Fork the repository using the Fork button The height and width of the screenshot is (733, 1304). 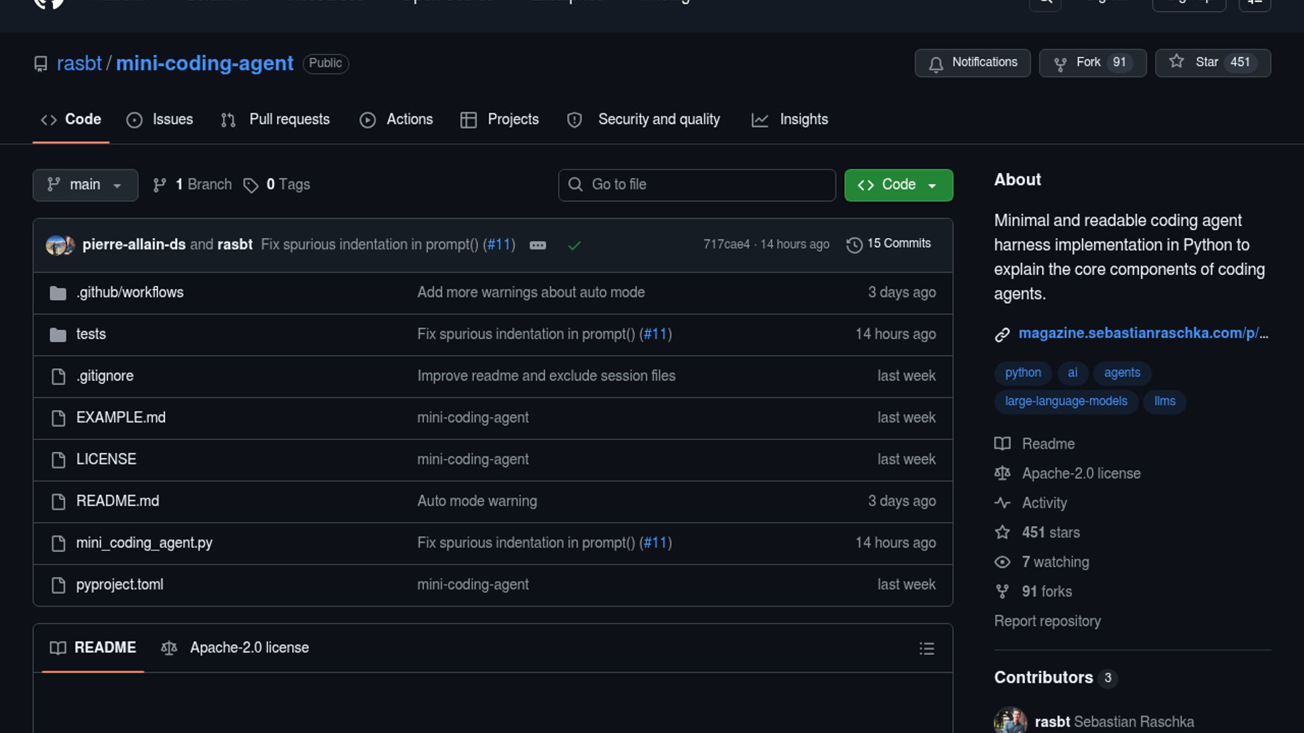(x=1092, y=62)
